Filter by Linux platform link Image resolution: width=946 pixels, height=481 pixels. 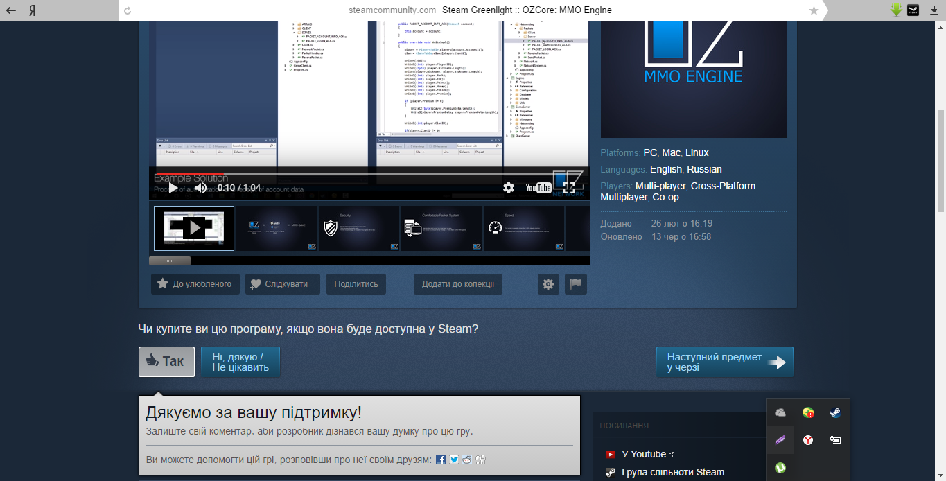[697, 152]
